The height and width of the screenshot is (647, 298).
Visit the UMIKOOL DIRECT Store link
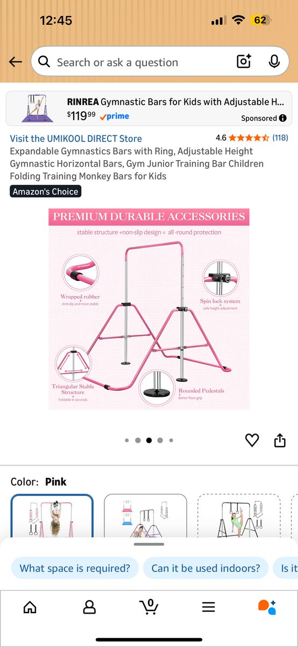[76, 139]
